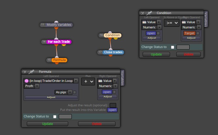
Task: Close the Formula panel with X icon
Action: click(25, 72)
